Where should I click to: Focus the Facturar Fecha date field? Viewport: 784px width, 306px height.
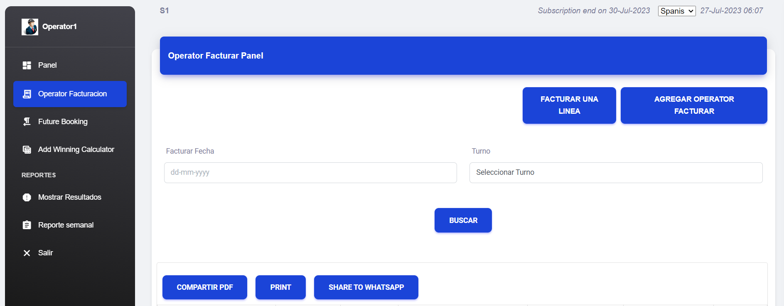(x=310, y=173)
